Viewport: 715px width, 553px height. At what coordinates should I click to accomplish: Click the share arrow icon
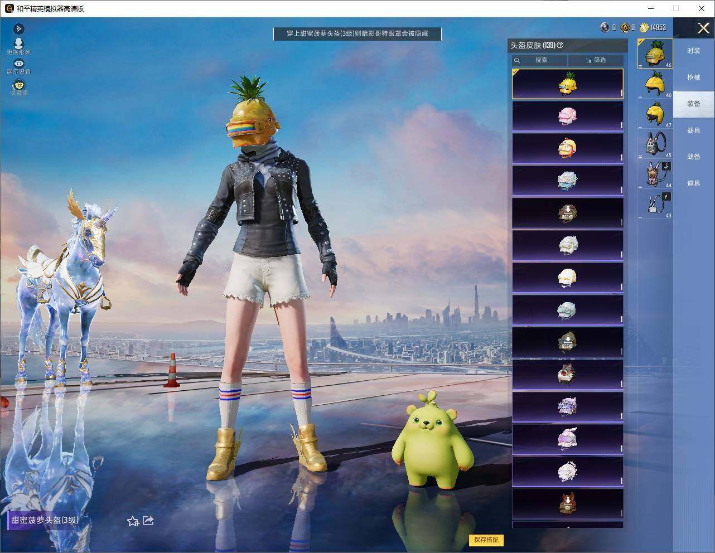pos(148,521)
